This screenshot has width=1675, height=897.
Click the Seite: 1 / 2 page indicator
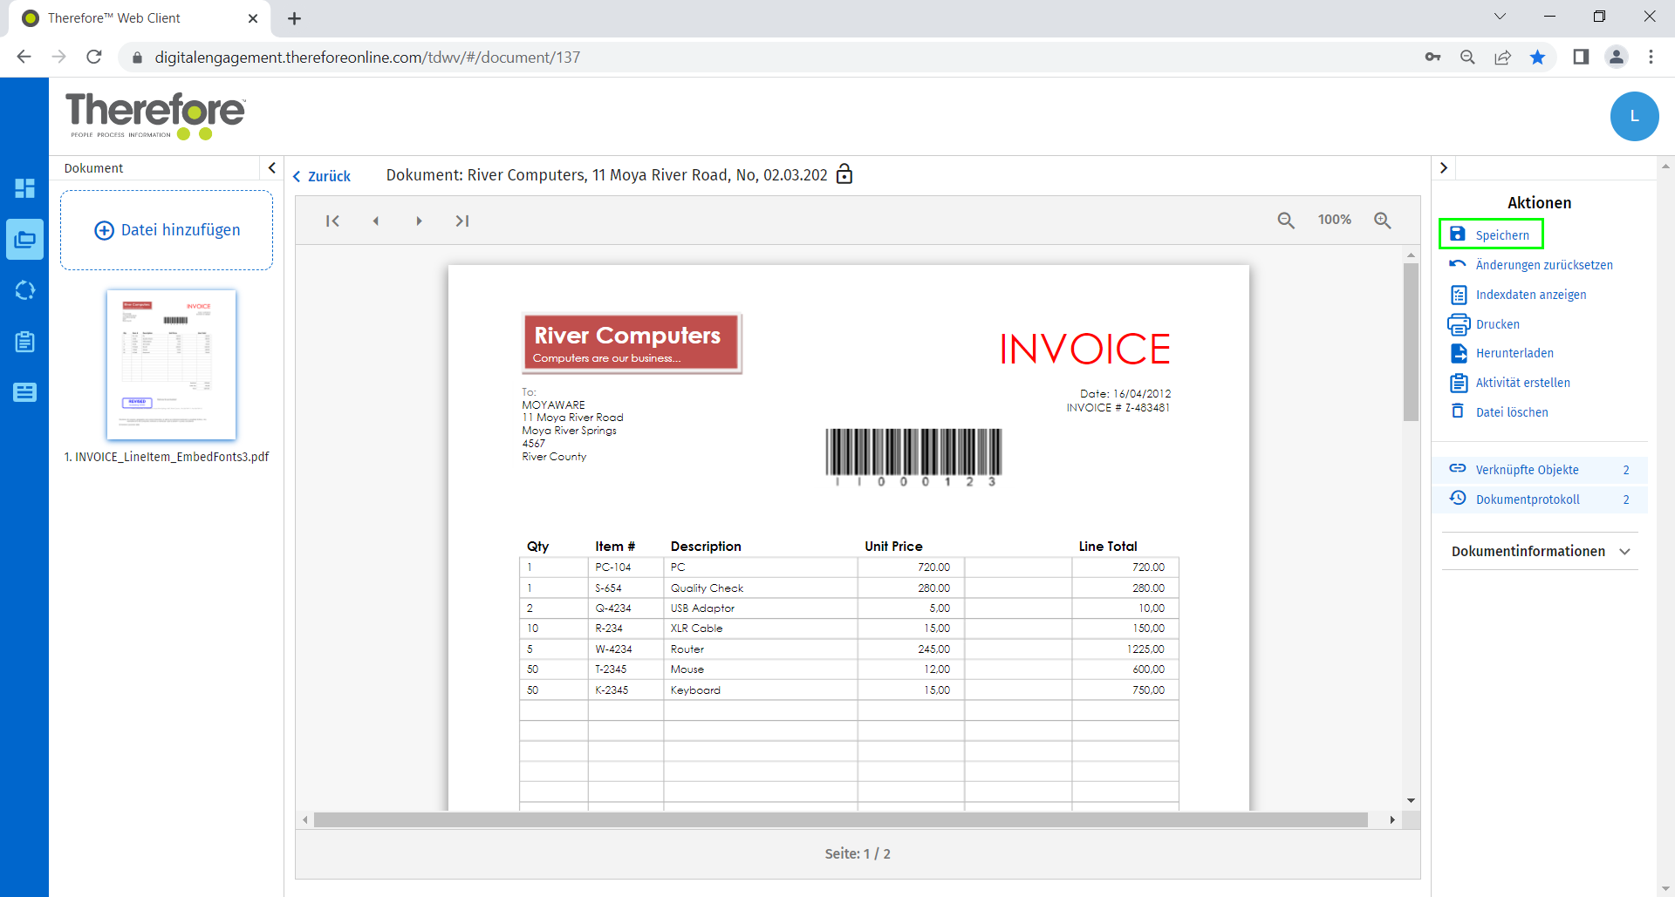pyautogui.click(x=858, y=853)
